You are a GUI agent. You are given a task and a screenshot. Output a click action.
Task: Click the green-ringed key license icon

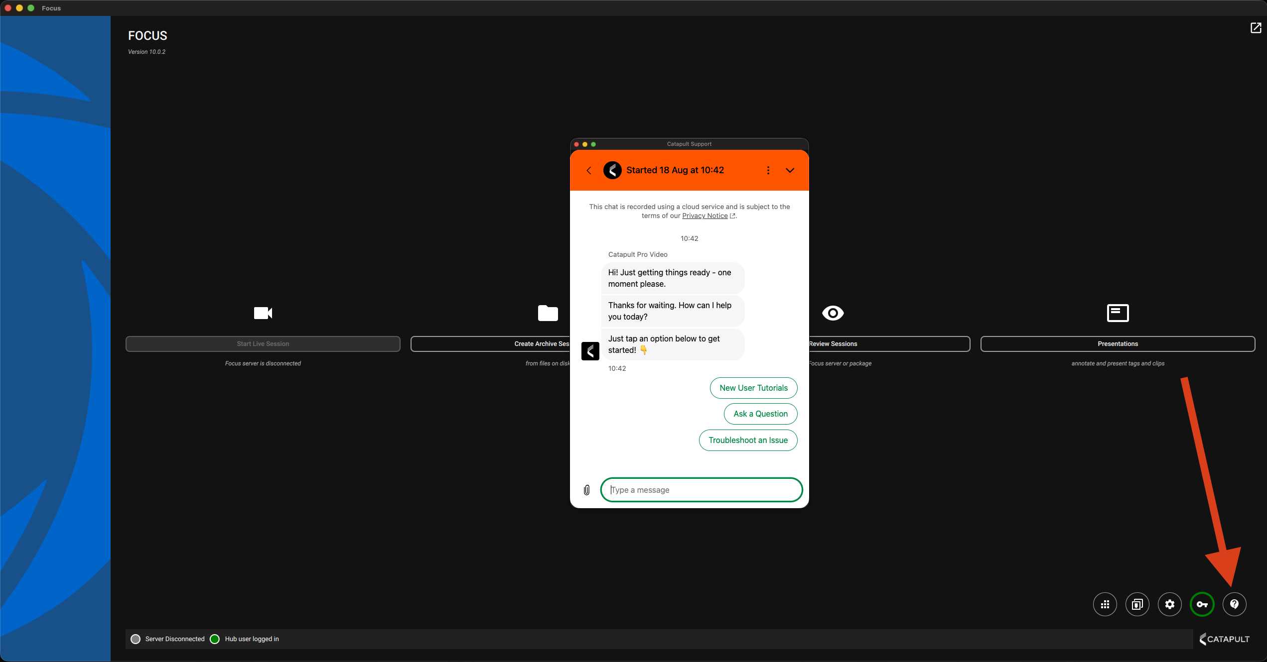(1202, 604)
